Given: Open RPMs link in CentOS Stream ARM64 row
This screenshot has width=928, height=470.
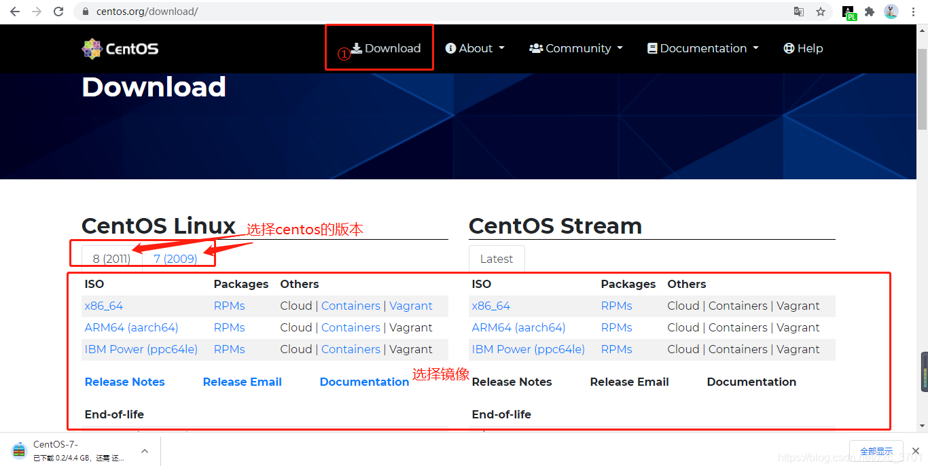Looking at the screenshot, I should (x=617, y=327).
